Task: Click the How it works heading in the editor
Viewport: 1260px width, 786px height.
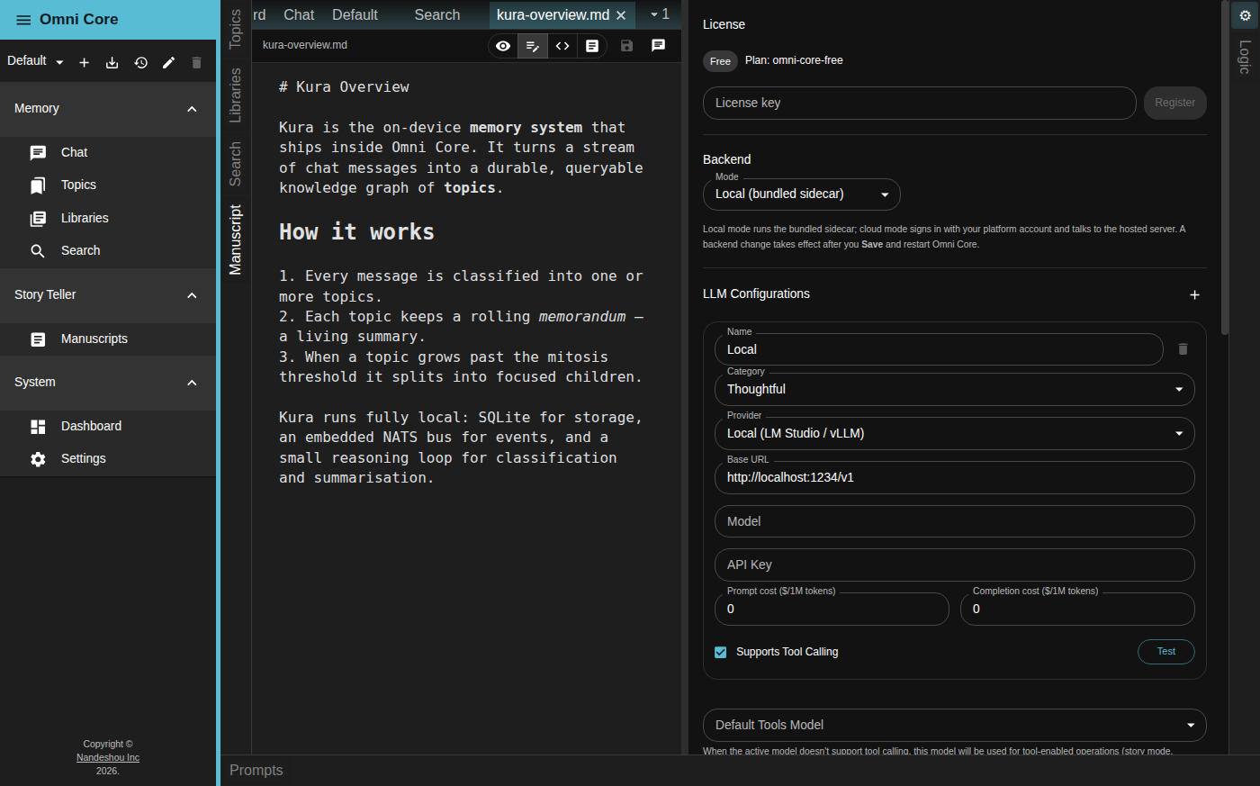Action: [356, 232]
